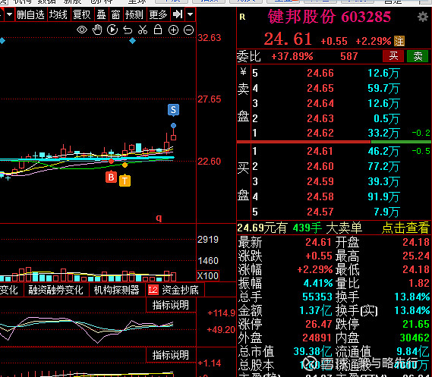Image resolution: width=432 pixels, height=377 pixels.
Task: Click buy level 2 price 24.60
Action: (320, 166)
